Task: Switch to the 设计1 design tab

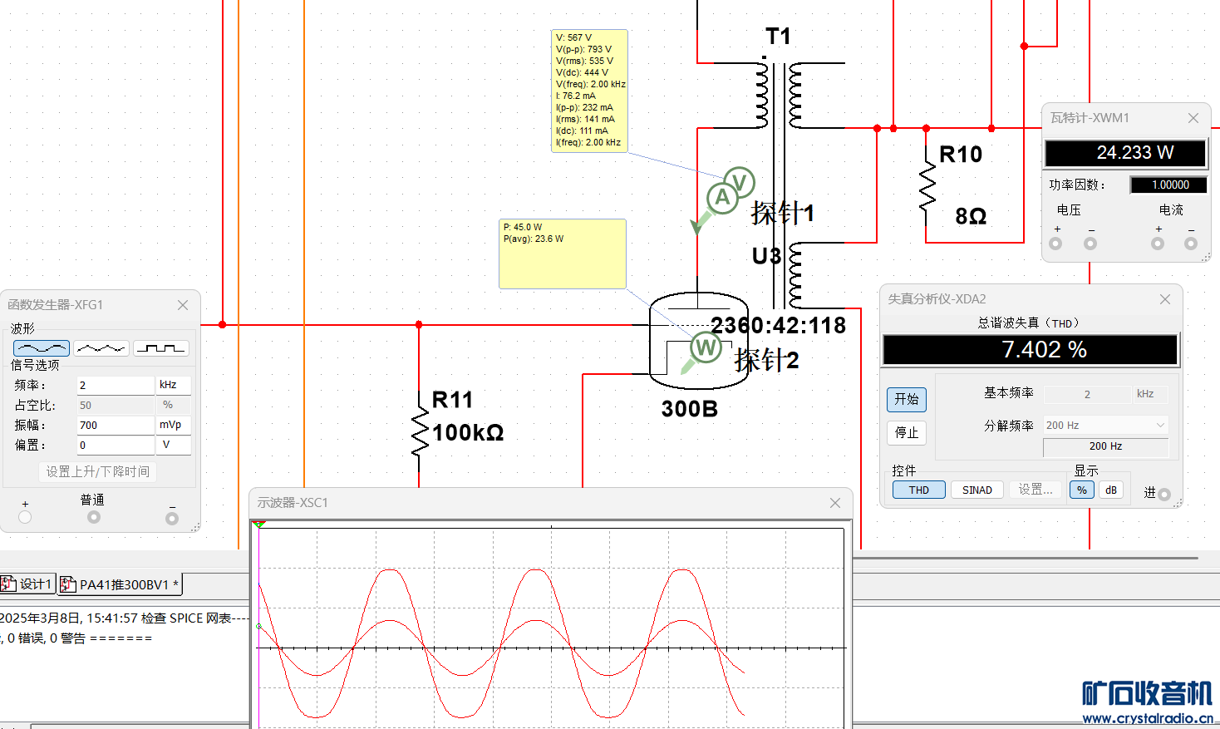Action: point(27,584)
